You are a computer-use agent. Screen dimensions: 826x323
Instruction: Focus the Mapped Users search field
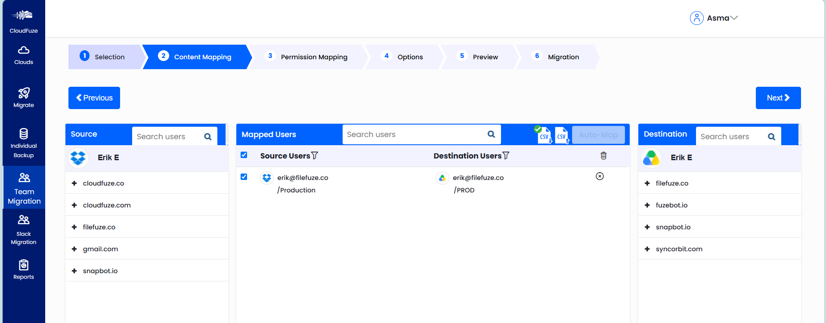click(x=422, y=134)
